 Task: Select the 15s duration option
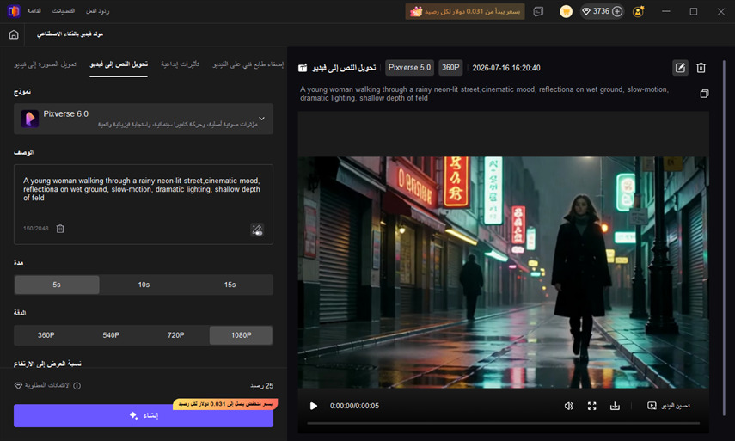[230, 285]
